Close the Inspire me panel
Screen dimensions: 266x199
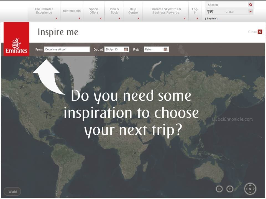pyautogui.click(x=260, y=32)
